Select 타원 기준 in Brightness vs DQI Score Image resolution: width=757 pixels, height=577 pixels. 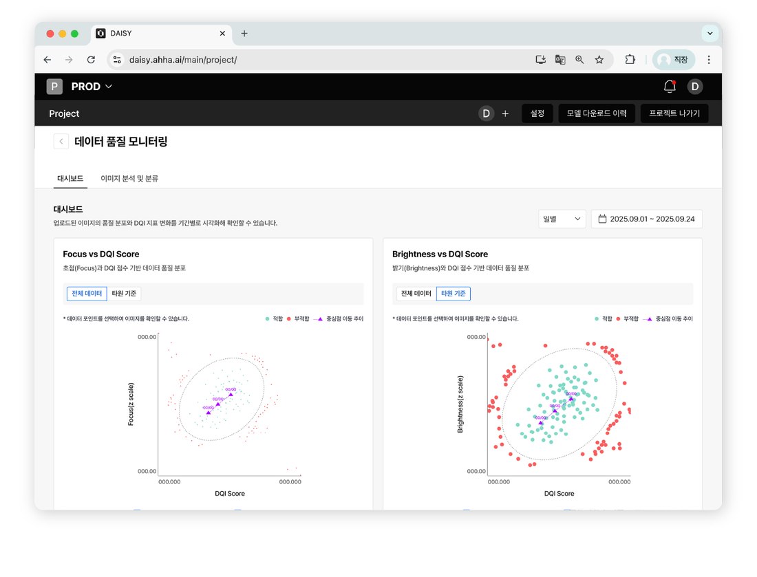[x=454, y=294]
